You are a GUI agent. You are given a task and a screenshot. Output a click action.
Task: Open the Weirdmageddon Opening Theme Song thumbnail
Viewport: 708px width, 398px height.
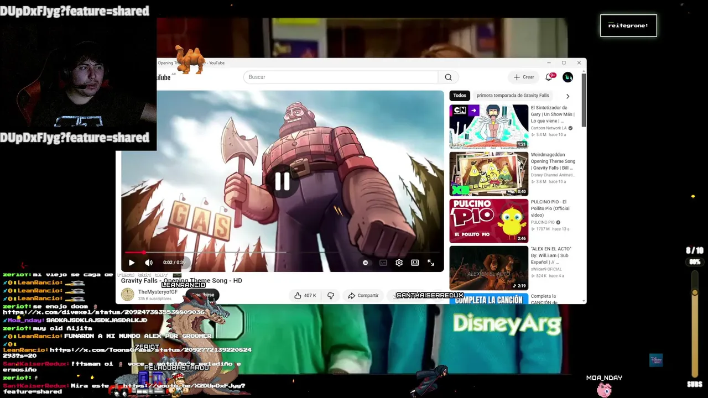point(489,174)
